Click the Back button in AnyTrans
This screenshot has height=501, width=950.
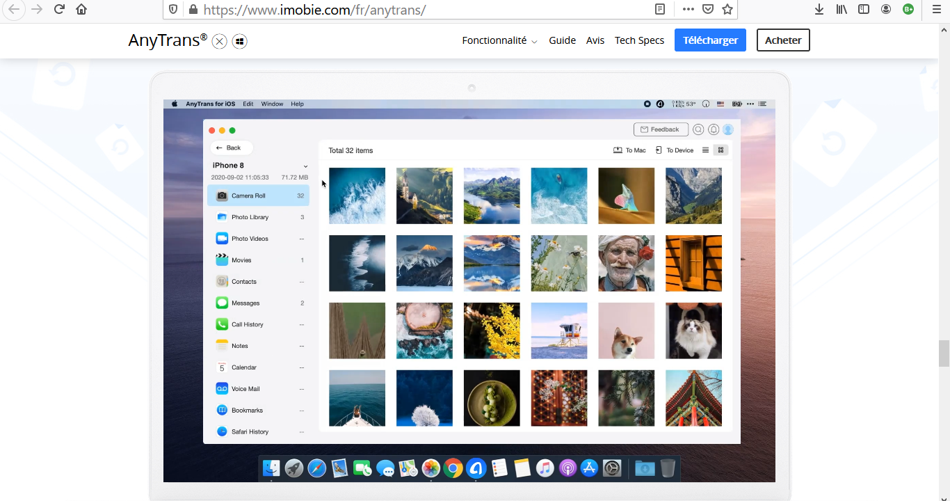tap(232, 148)
